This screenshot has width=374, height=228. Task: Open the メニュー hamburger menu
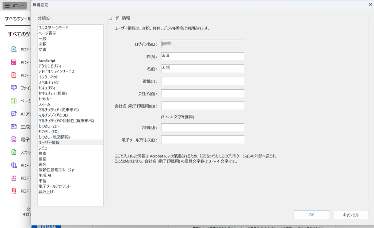15,6
